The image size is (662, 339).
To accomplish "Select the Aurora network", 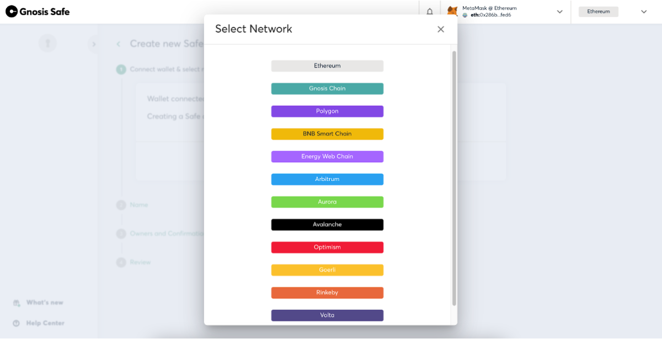I will 327,202.
